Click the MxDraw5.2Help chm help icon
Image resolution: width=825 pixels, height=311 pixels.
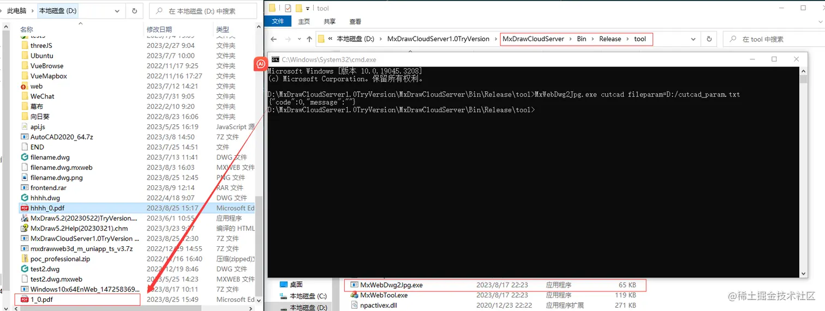(25, 228)
